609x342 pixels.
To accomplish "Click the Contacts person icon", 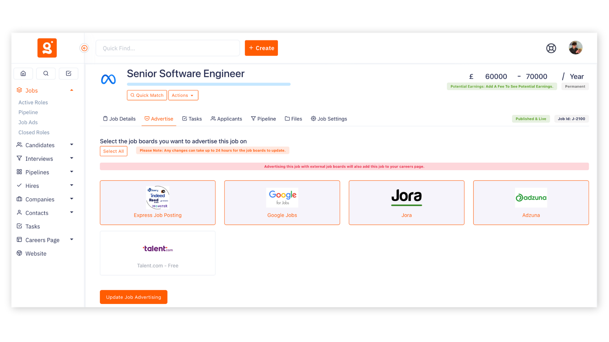I will click(x=19, y=212).
